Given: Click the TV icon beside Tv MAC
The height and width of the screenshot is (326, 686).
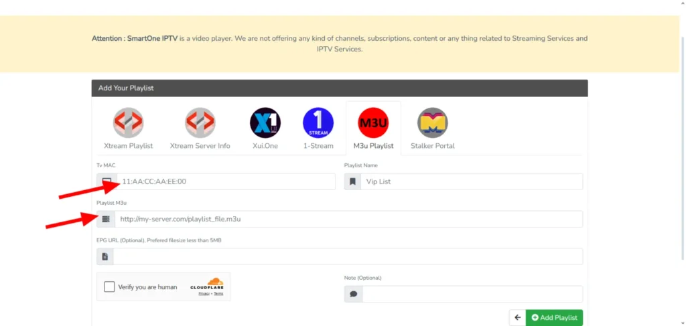Looking at the screenshot, I should (x=107, y=181).
